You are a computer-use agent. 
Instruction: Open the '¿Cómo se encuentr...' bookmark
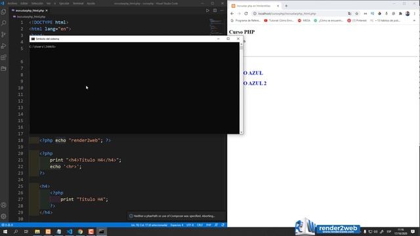click(x=328, y=20)
